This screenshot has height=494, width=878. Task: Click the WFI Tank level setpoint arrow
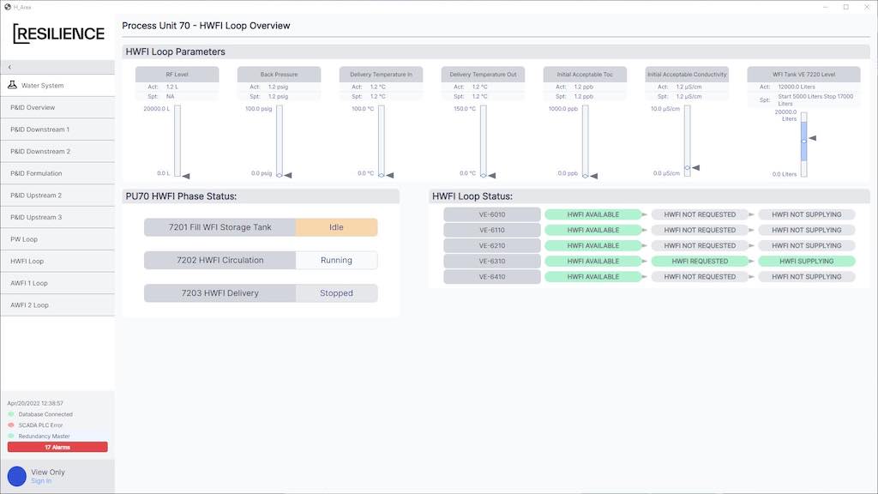(813, 138)
